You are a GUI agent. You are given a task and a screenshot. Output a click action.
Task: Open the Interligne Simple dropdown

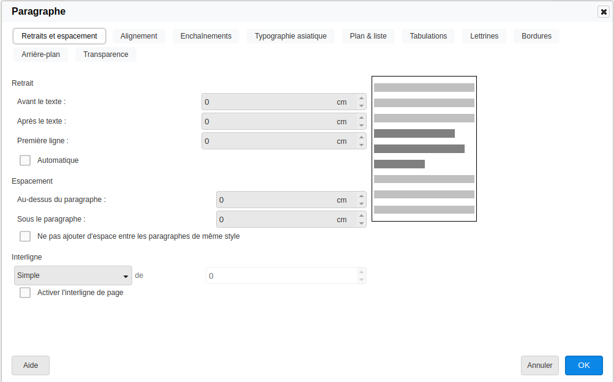(73, 276)
